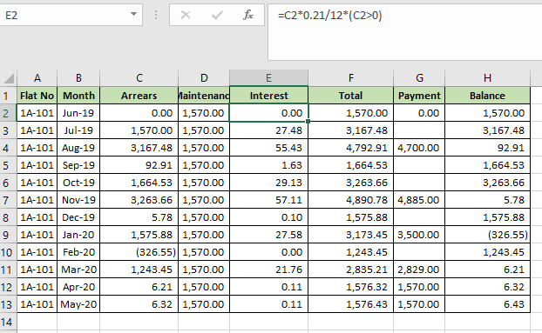Select column F header
Screen dimensions: 542x333
350,78
